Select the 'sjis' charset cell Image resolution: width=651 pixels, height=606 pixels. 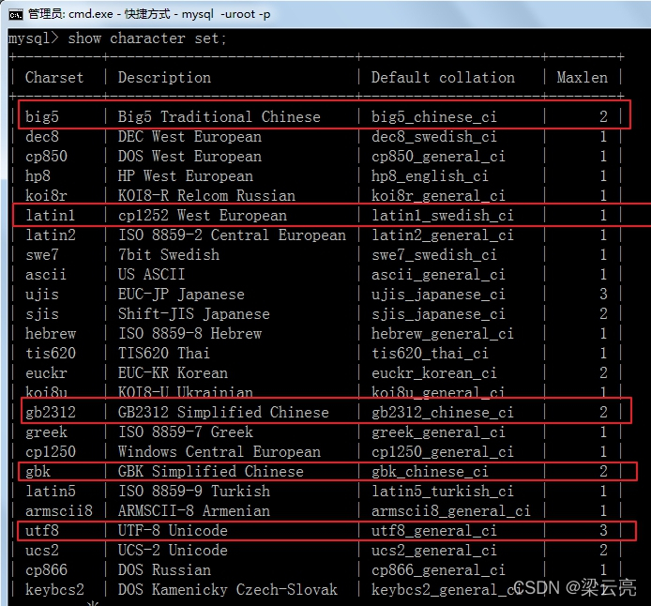[42, 314]
